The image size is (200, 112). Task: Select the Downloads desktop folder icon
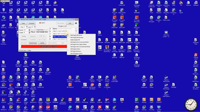48,3
